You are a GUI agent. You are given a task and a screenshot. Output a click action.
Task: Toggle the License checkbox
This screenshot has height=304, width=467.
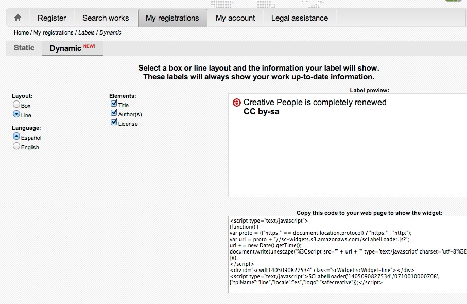[114, 123]
